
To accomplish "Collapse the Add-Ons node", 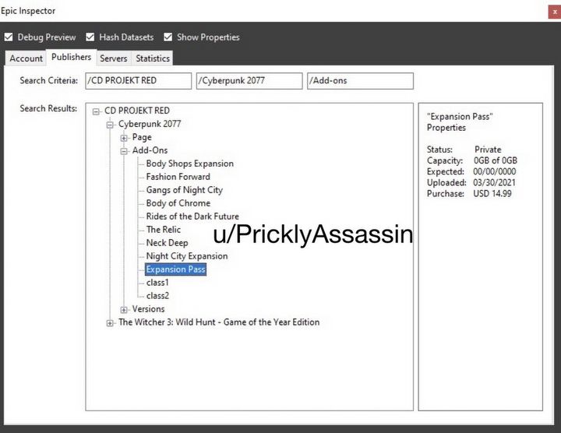I will click(124, 151).
